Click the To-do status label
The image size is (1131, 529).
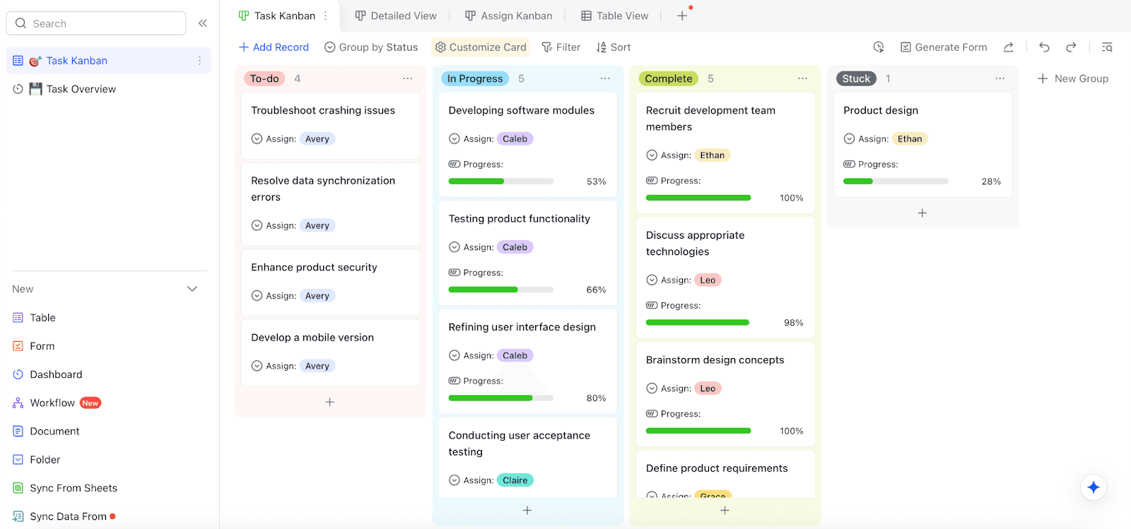coord(264,78)
